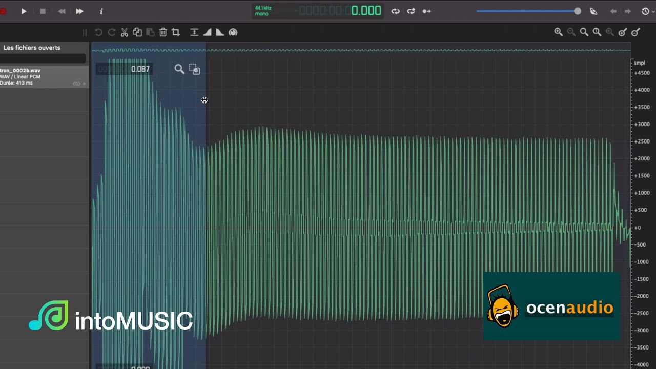This screenshot has width=656, height=369.
Task: Start playback with the Play button
Action: 24,11
